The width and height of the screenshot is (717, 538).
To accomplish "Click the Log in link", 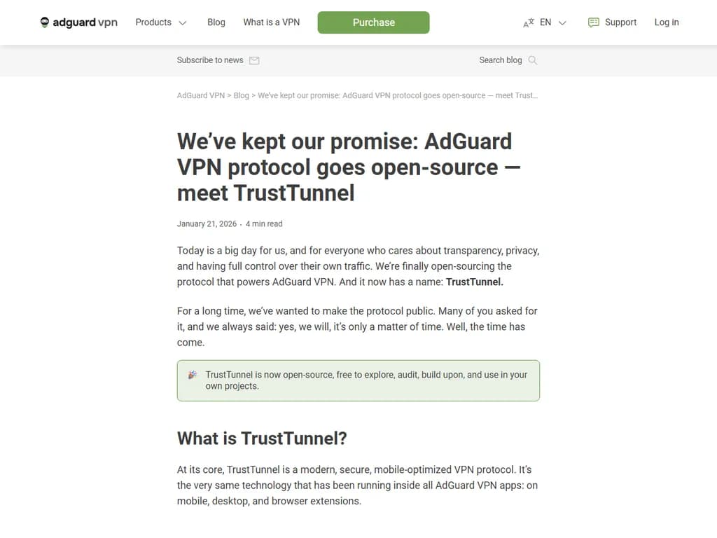I will (x=666, y=22).
